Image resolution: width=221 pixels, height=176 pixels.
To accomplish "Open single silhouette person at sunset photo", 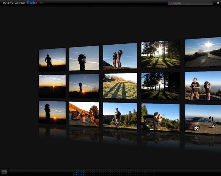I will pos(52,60).
